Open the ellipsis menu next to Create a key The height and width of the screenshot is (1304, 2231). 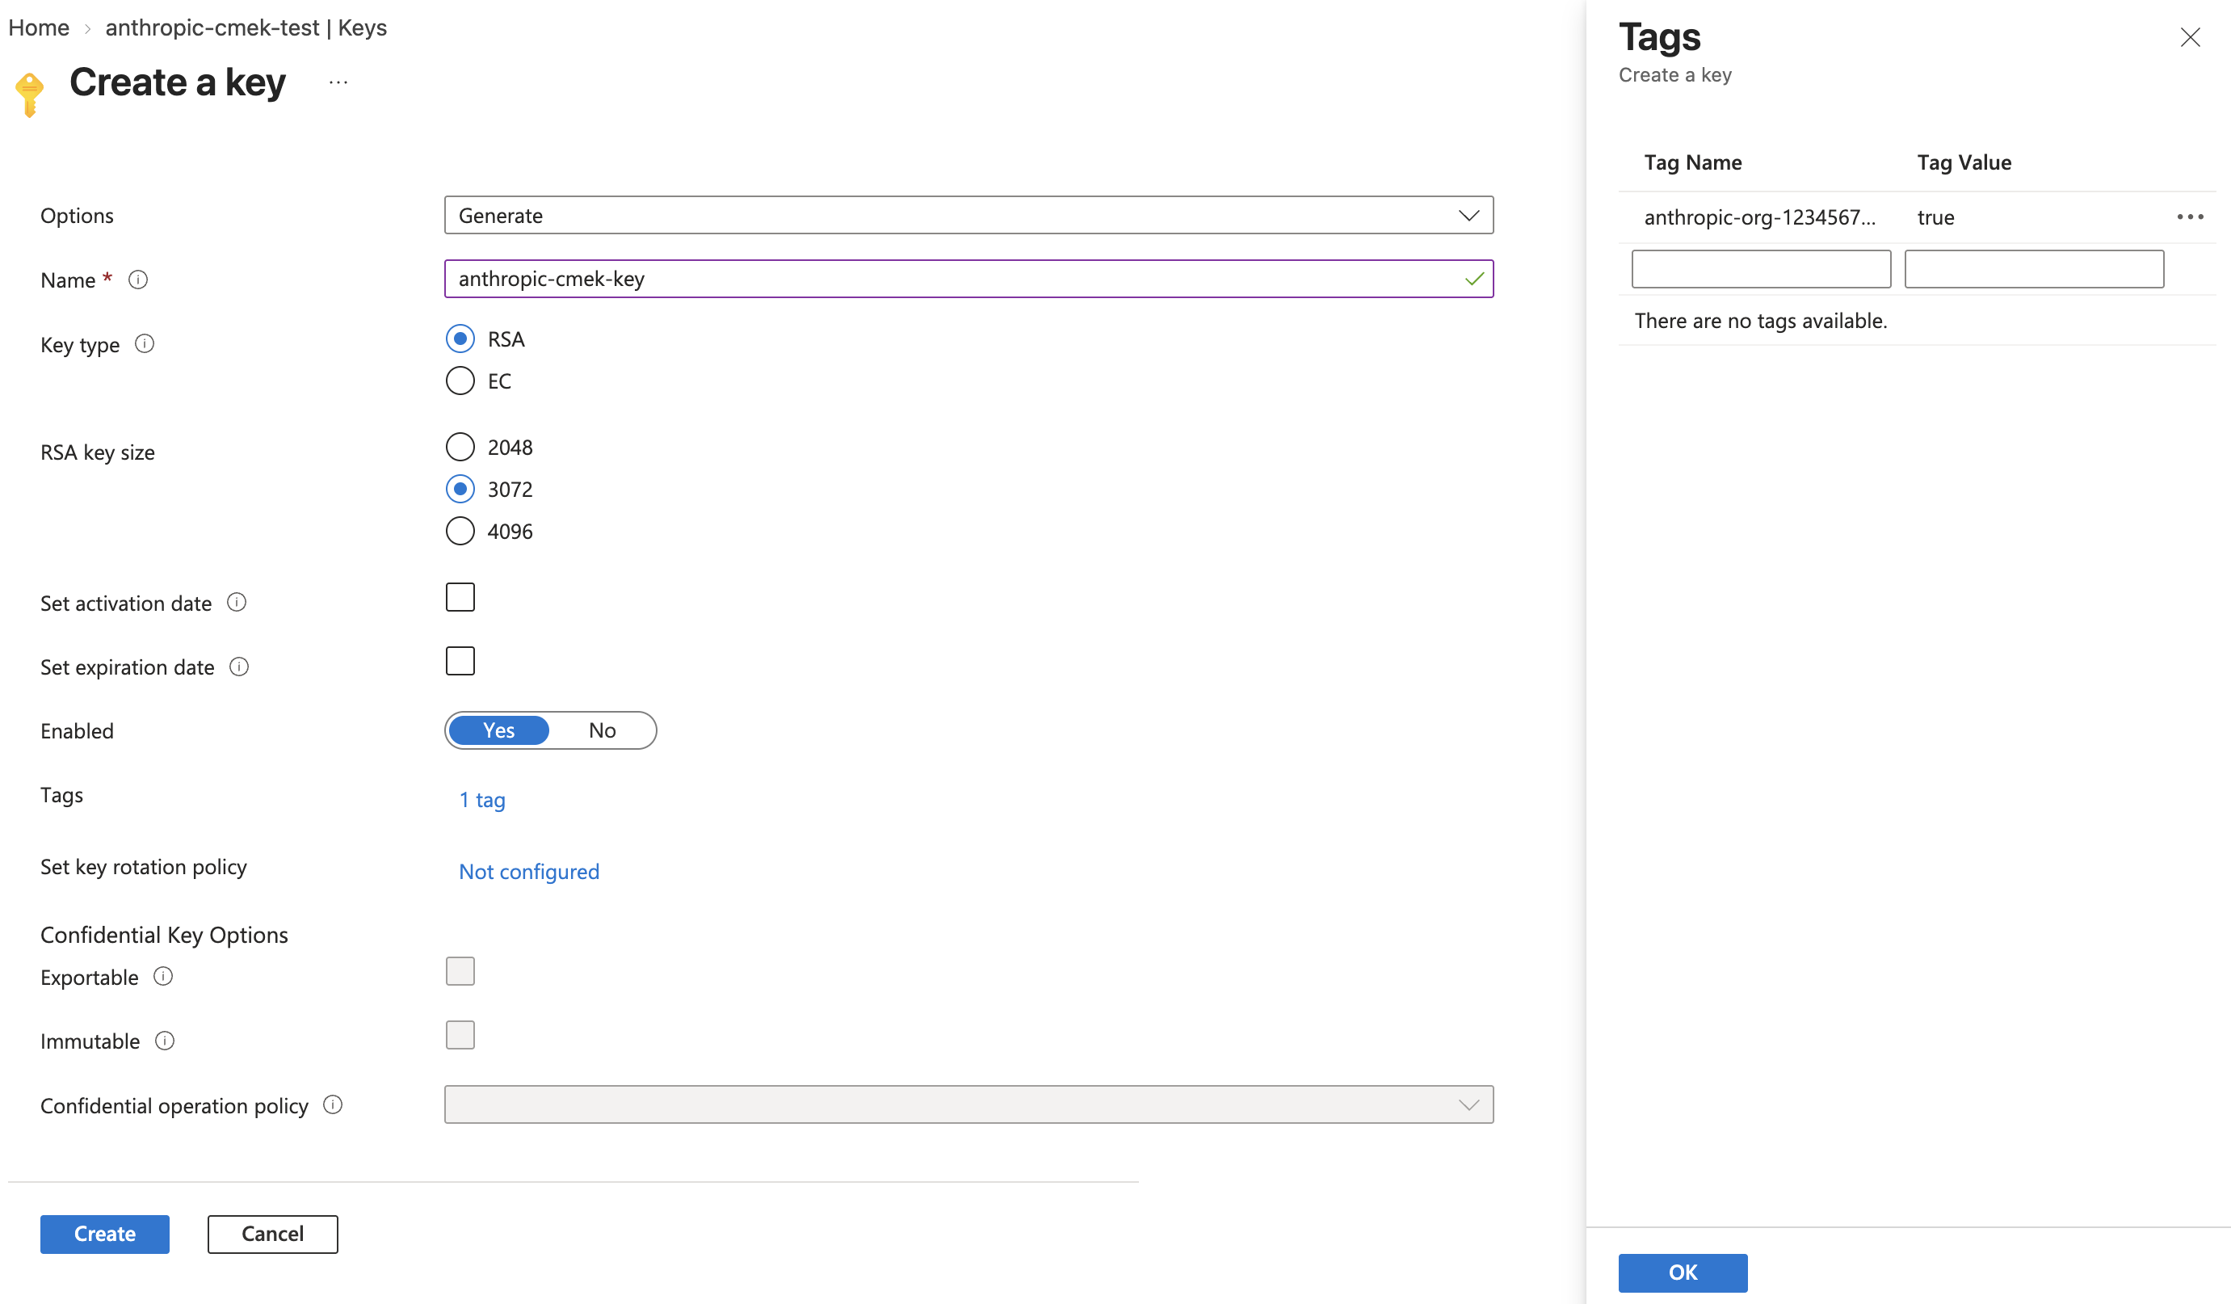pyautogui.click(x=338, y=82)
